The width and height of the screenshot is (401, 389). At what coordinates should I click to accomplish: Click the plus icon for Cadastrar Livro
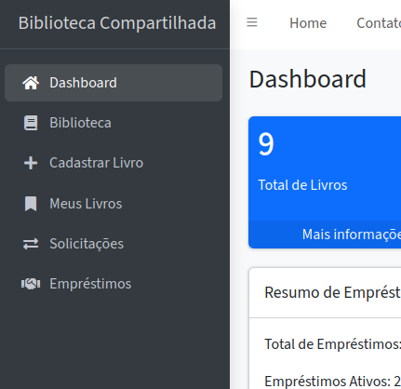[x=31, y=163]
